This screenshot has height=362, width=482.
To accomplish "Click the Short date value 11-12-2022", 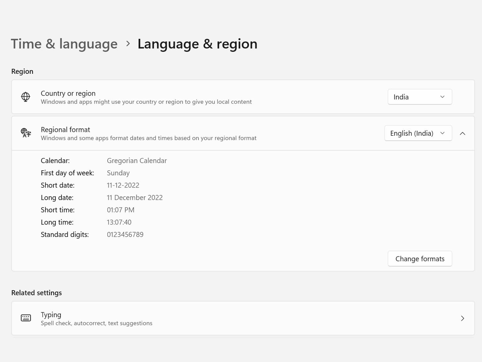I will tap(123, 185).
